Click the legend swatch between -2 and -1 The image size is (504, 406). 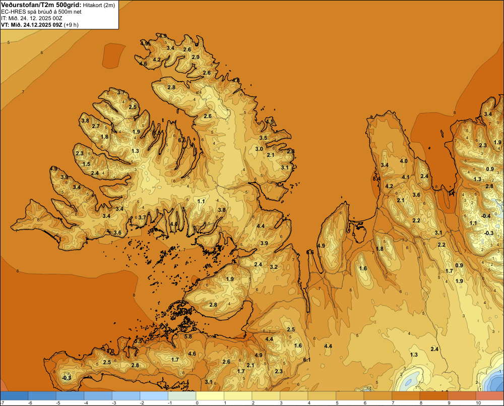point(154,396)
